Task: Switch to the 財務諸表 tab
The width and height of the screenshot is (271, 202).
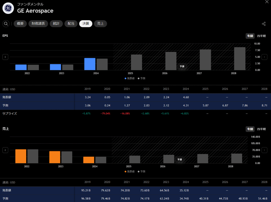Action: point(38,24)
